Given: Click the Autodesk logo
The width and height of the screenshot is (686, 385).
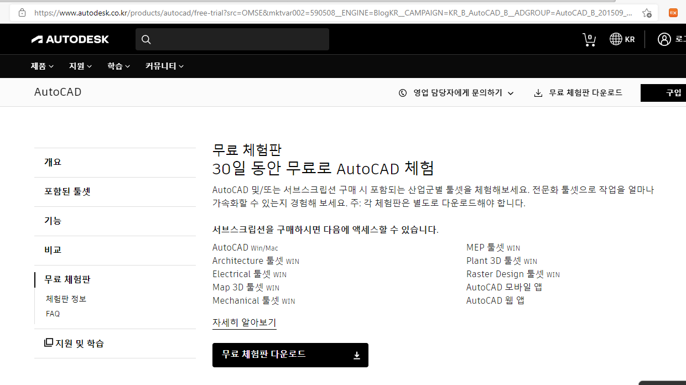Looking at the screenshot, I should [70, 39].
